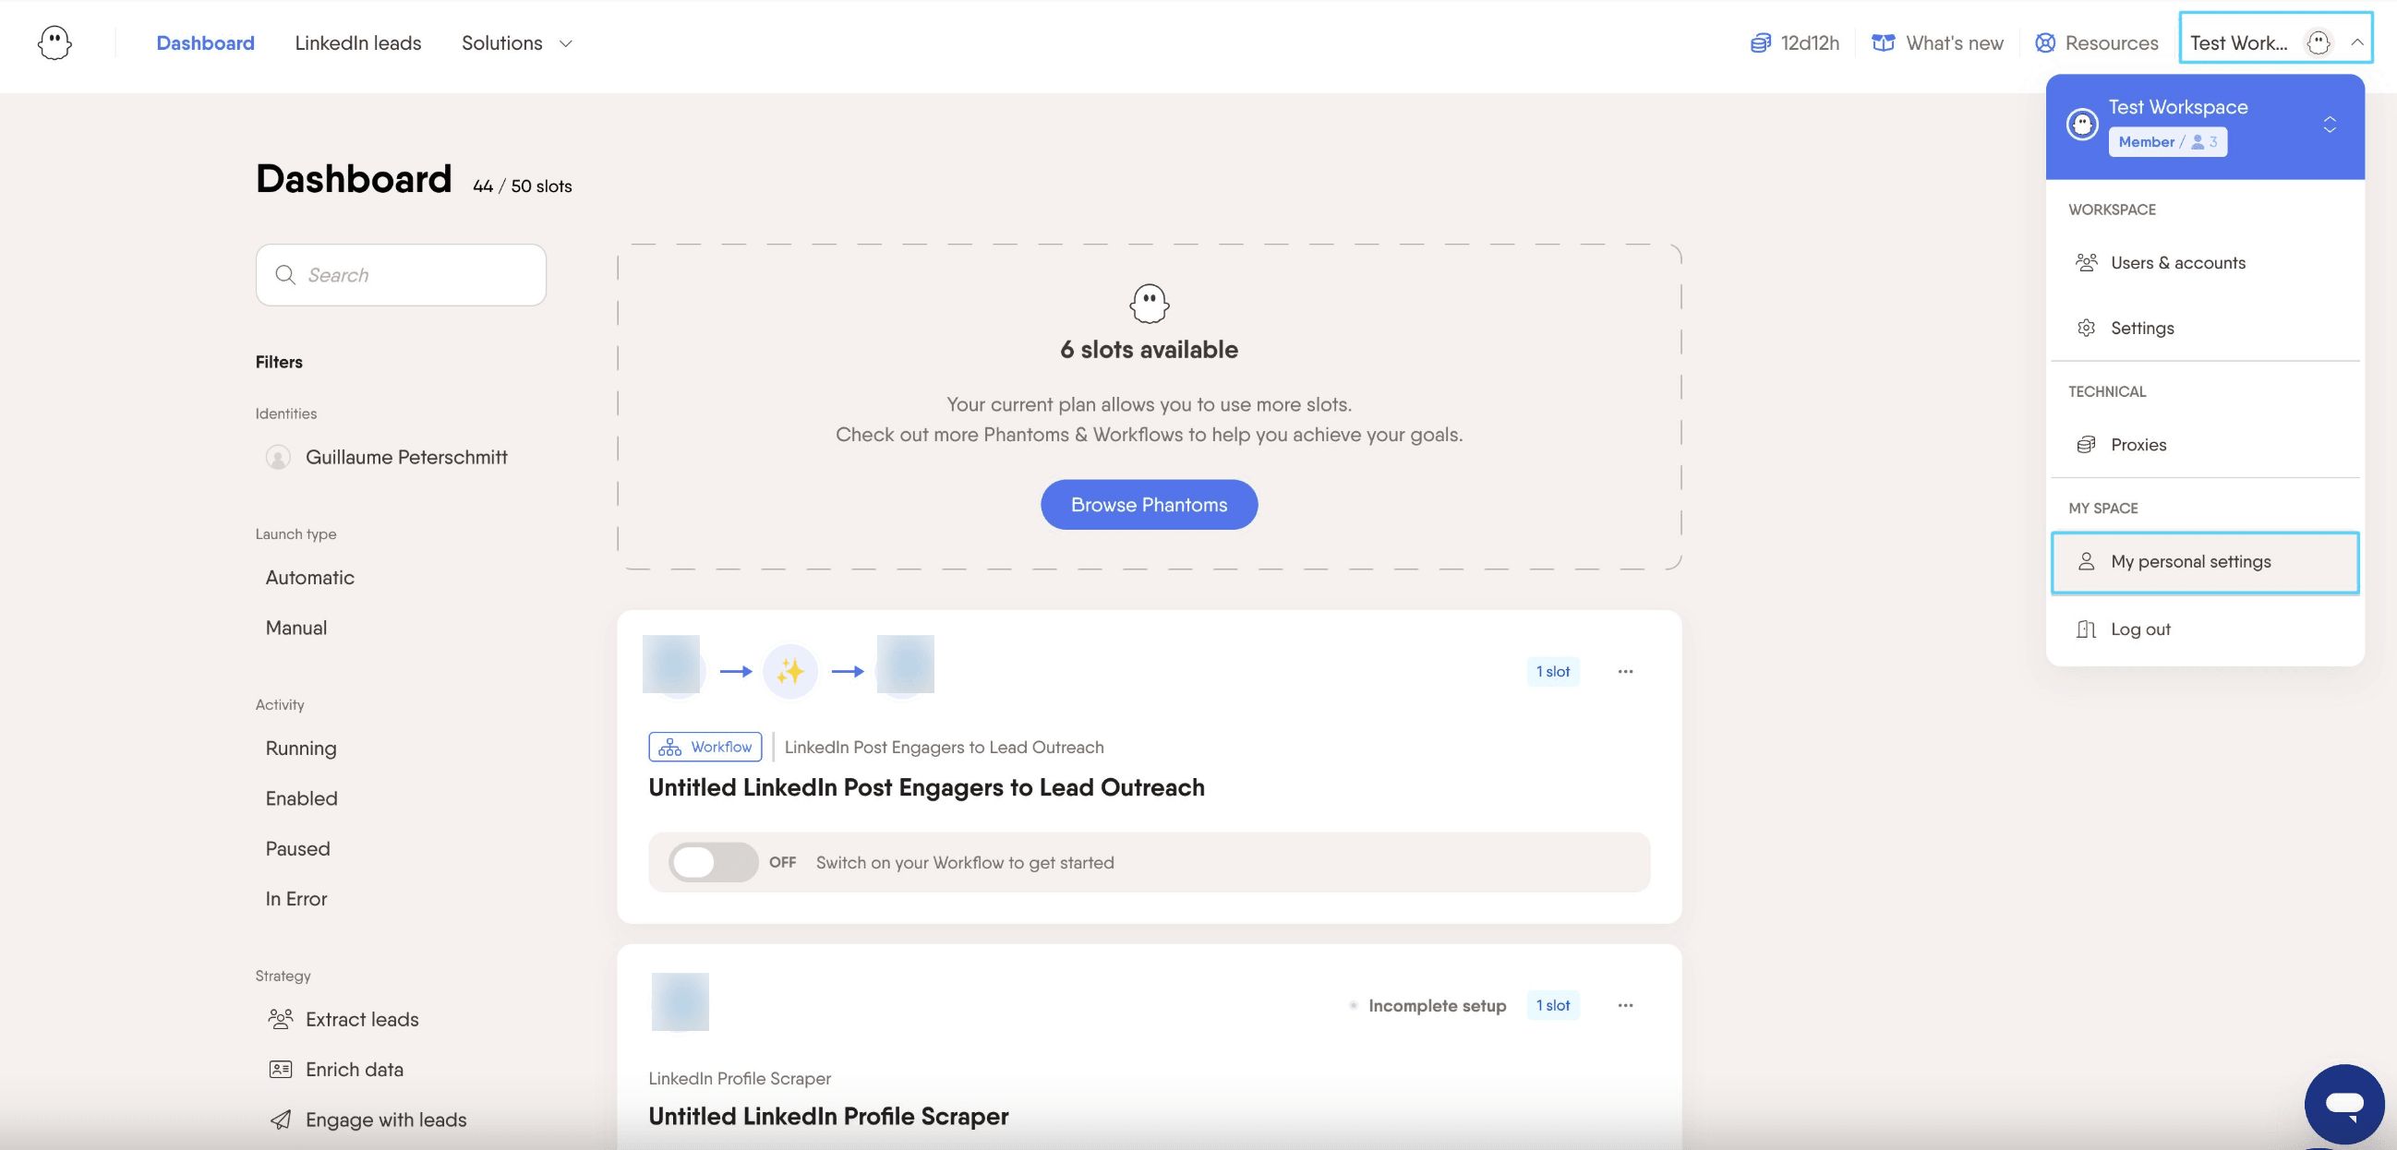2397x1150 pixels.
Task: Click the 12d12h execution time indicator
Action: 1795,42
